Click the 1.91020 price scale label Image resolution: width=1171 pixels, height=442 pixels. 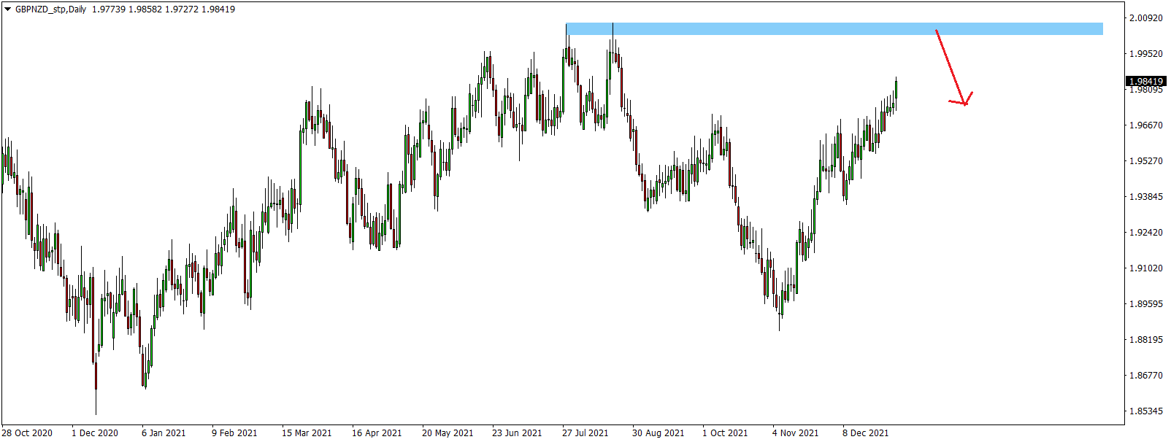1146,268
